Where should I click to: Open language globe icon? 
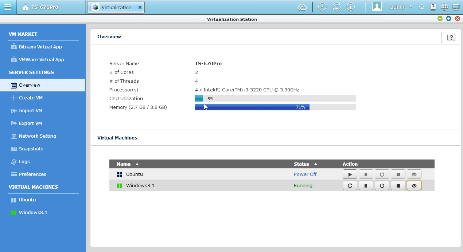[x=444, y=7]
